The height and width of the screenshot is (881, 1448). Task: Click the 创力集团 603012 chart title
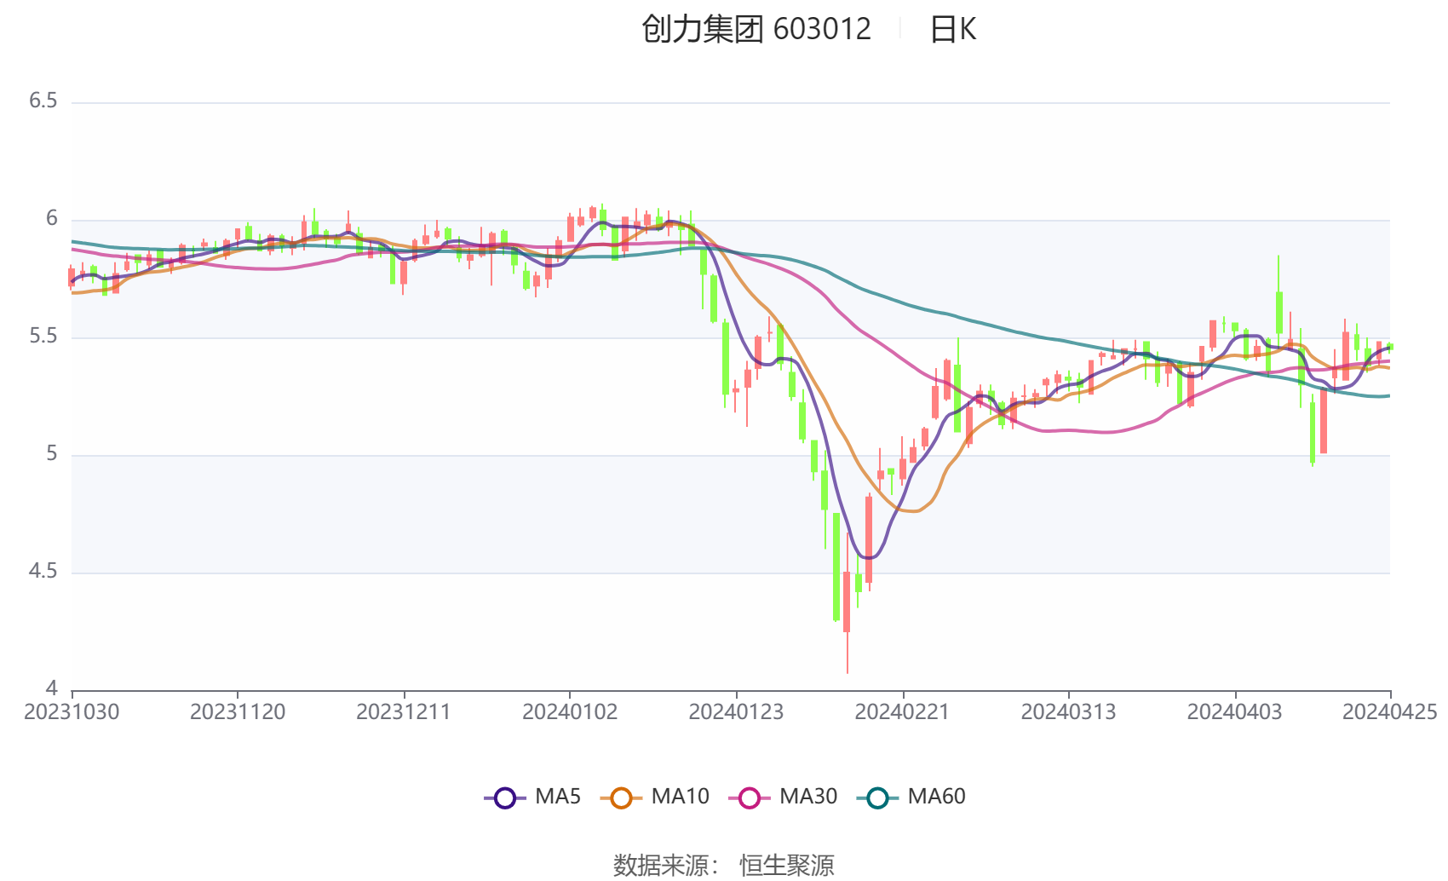(x=756, y=30)
